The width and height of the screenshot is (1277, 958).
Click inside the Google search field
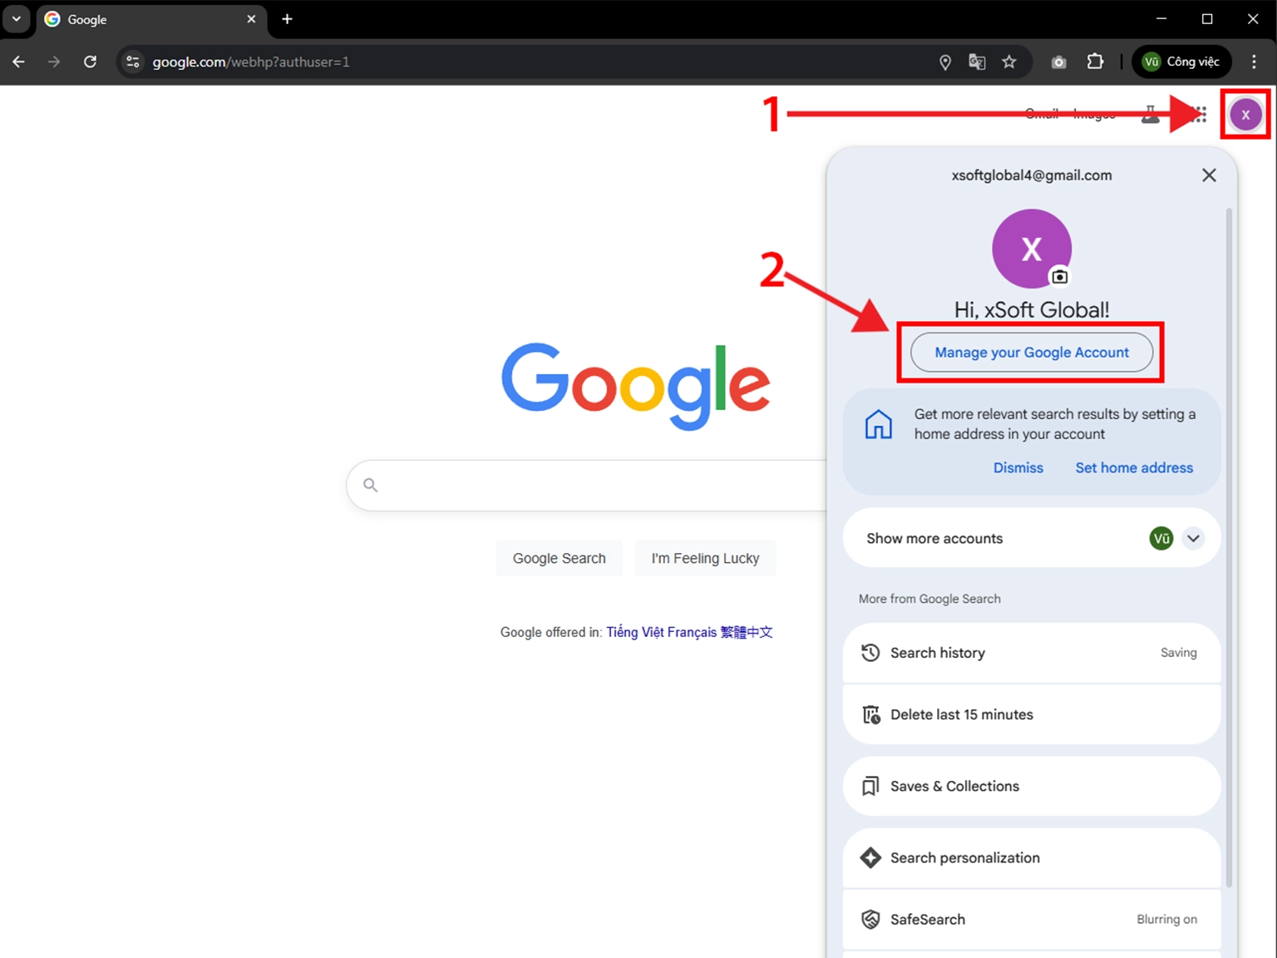[x=582, y=485]
